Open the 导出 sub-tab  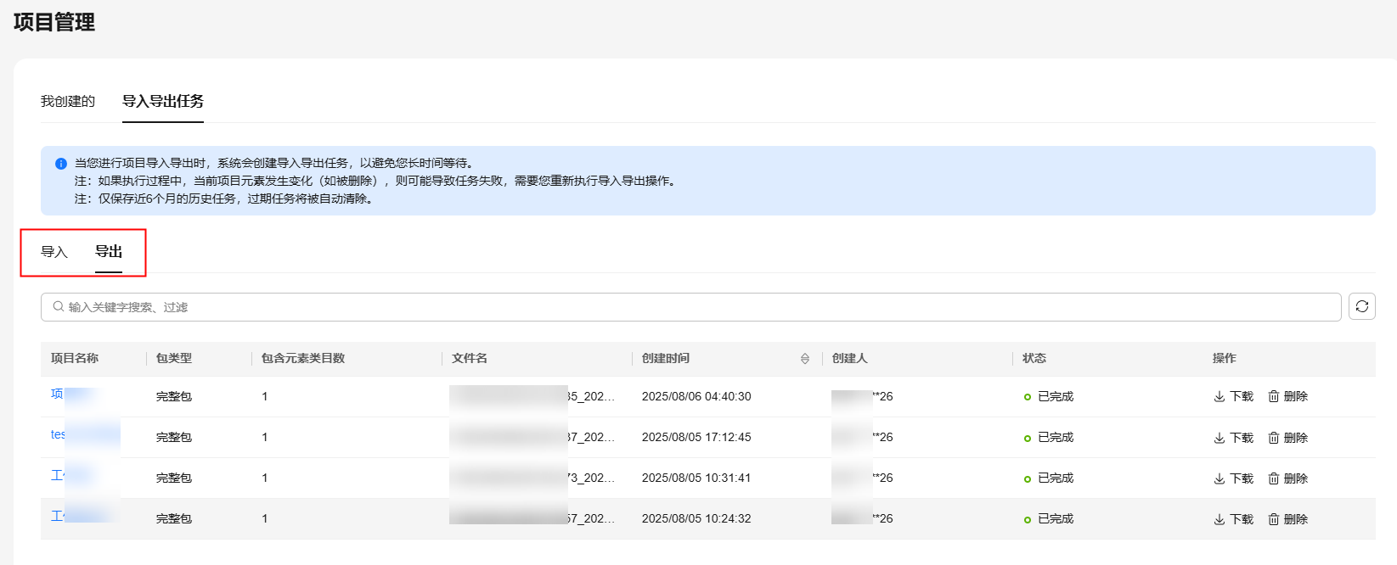pos(109,252)
